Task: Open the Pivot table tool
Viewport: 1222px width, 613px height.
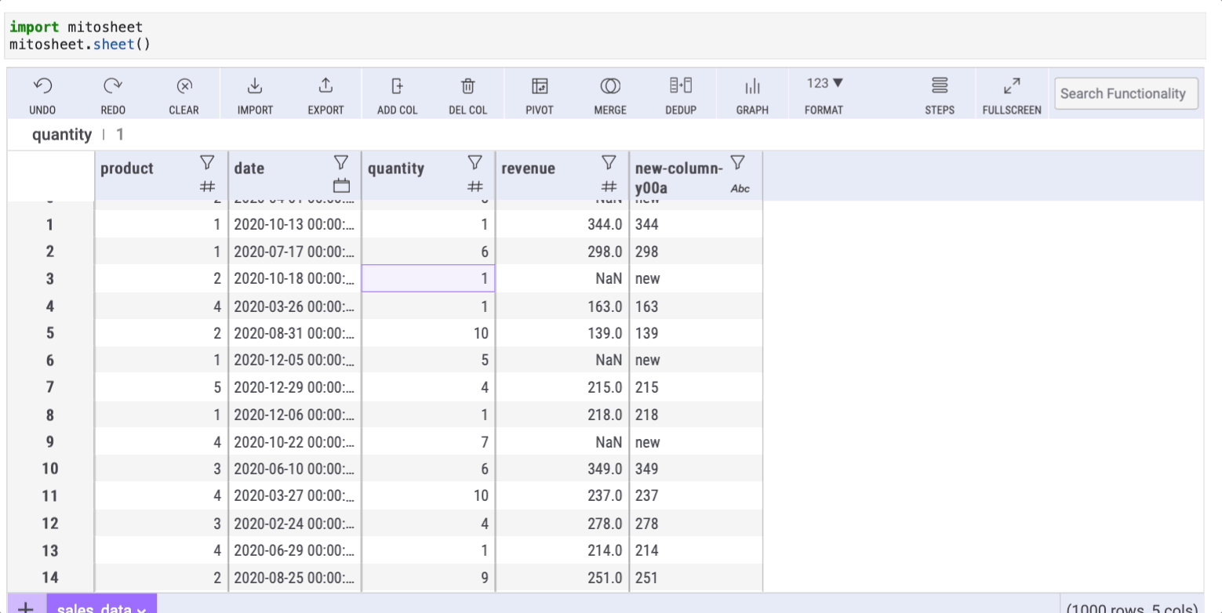Action: click(539, 86)
